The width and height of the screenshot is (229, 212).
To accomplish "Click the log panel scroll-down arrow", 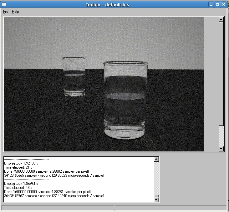I will pyautogui.click(x=157, y=200).
